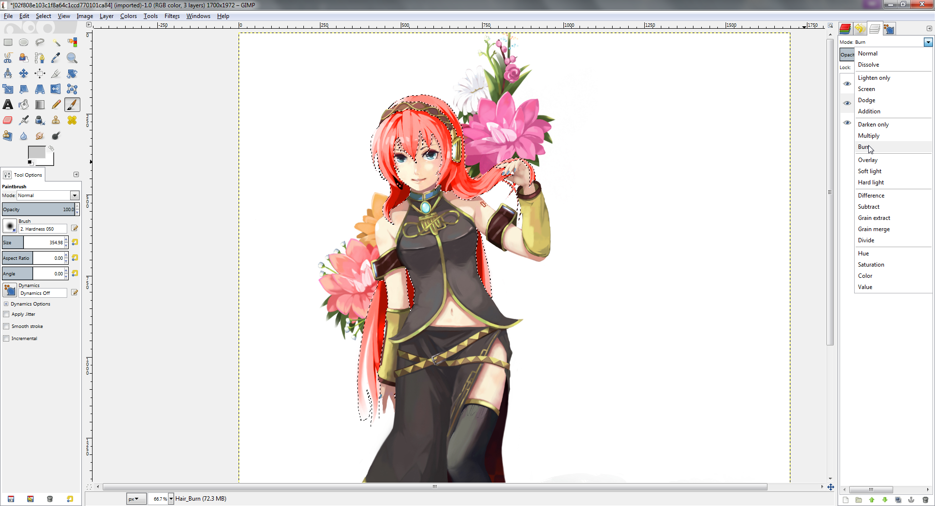This screenshot has width=935, height=506.
Task: Select the Crop tool
Action: coord(56,73)
